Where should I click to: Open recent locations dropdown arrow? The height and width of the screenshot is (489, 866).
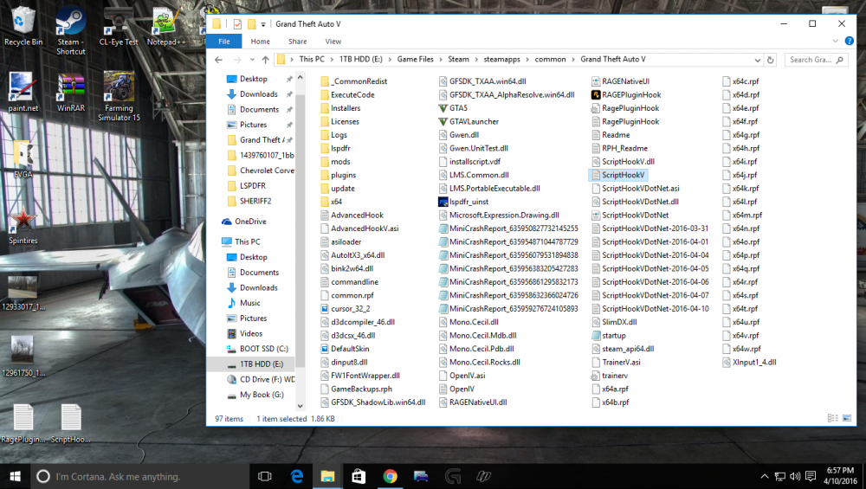click(252, 60)
